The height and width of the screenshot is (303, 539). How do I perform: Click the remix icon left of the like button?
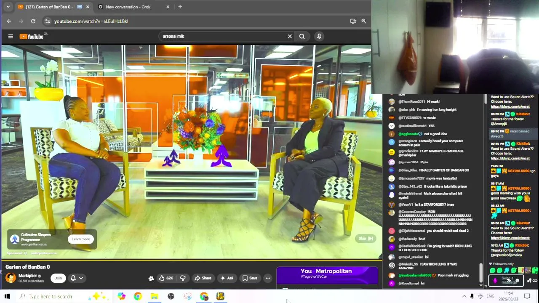(151, 278)
